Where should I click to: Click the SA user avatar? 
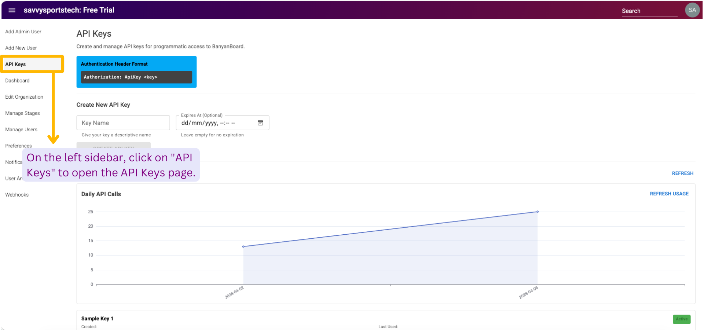pos(692,10)
